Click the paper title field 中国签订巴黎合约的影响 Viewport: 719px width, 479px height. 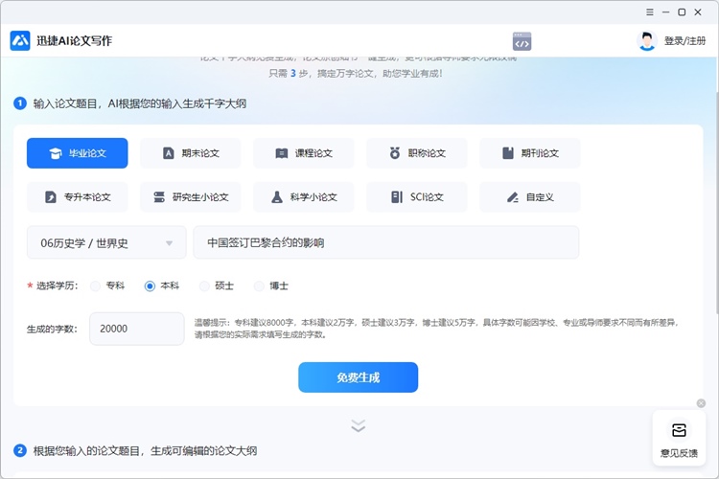(386, 242)
